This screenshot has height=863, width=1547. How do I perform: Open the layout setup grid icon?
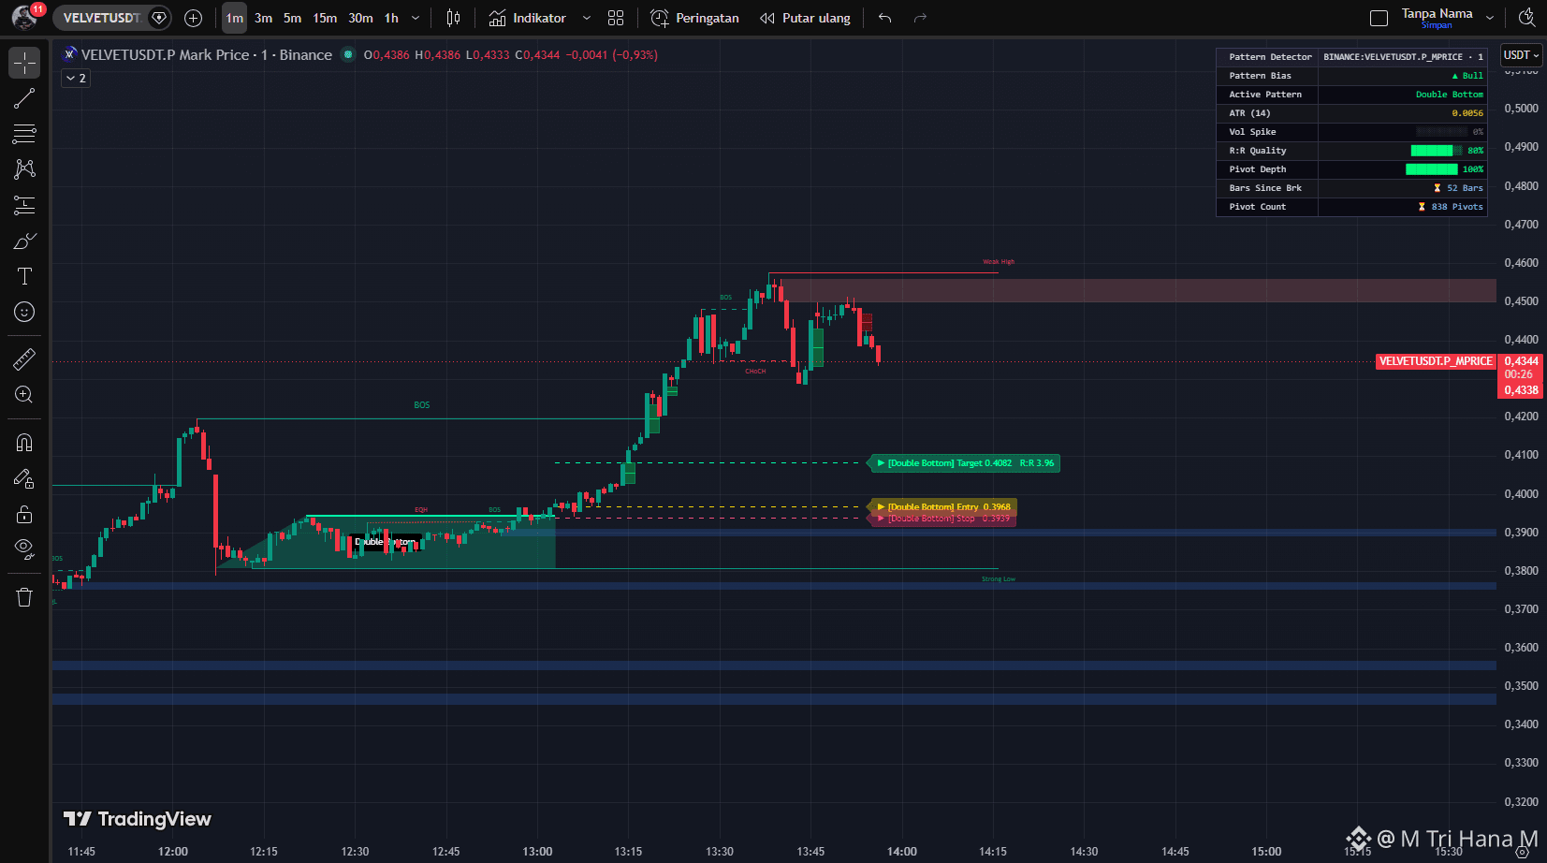(x=616, y=18)
